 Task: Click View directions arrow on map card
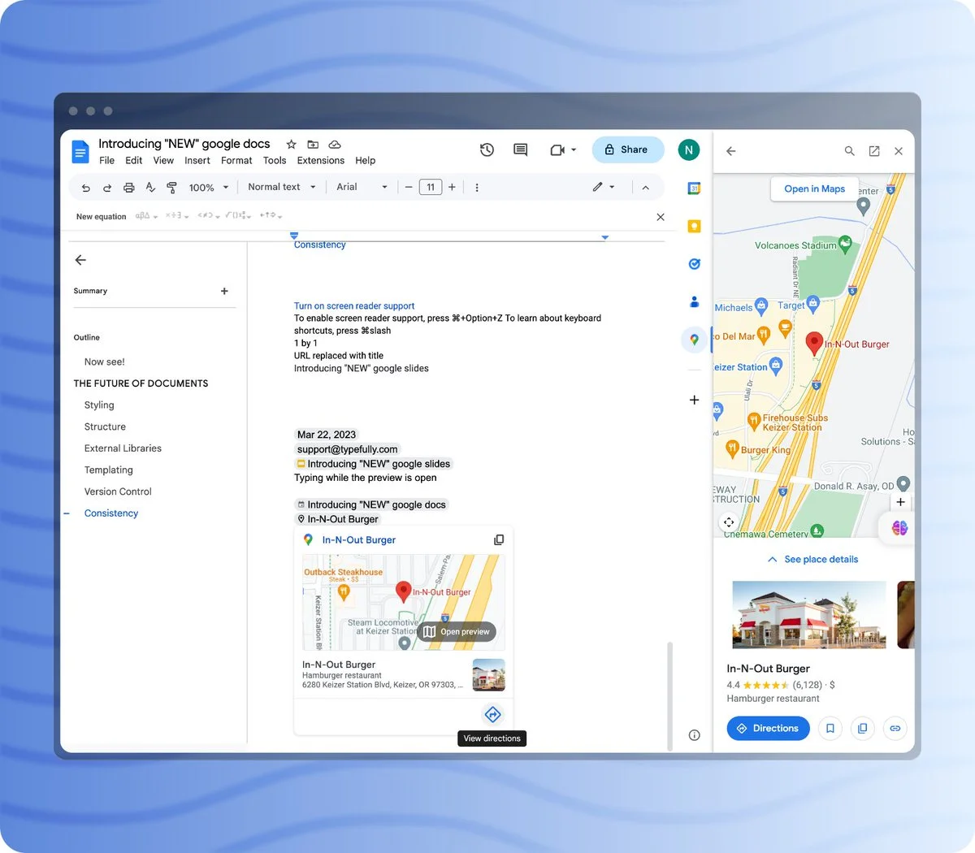(x=492, y=714)
